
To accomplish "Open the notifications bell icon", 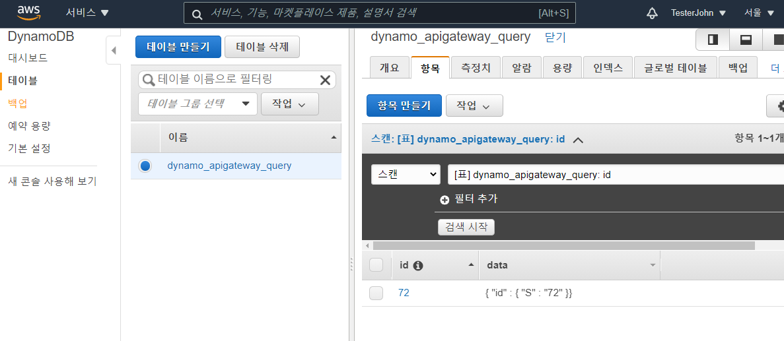I will click(x=652, y=13).
